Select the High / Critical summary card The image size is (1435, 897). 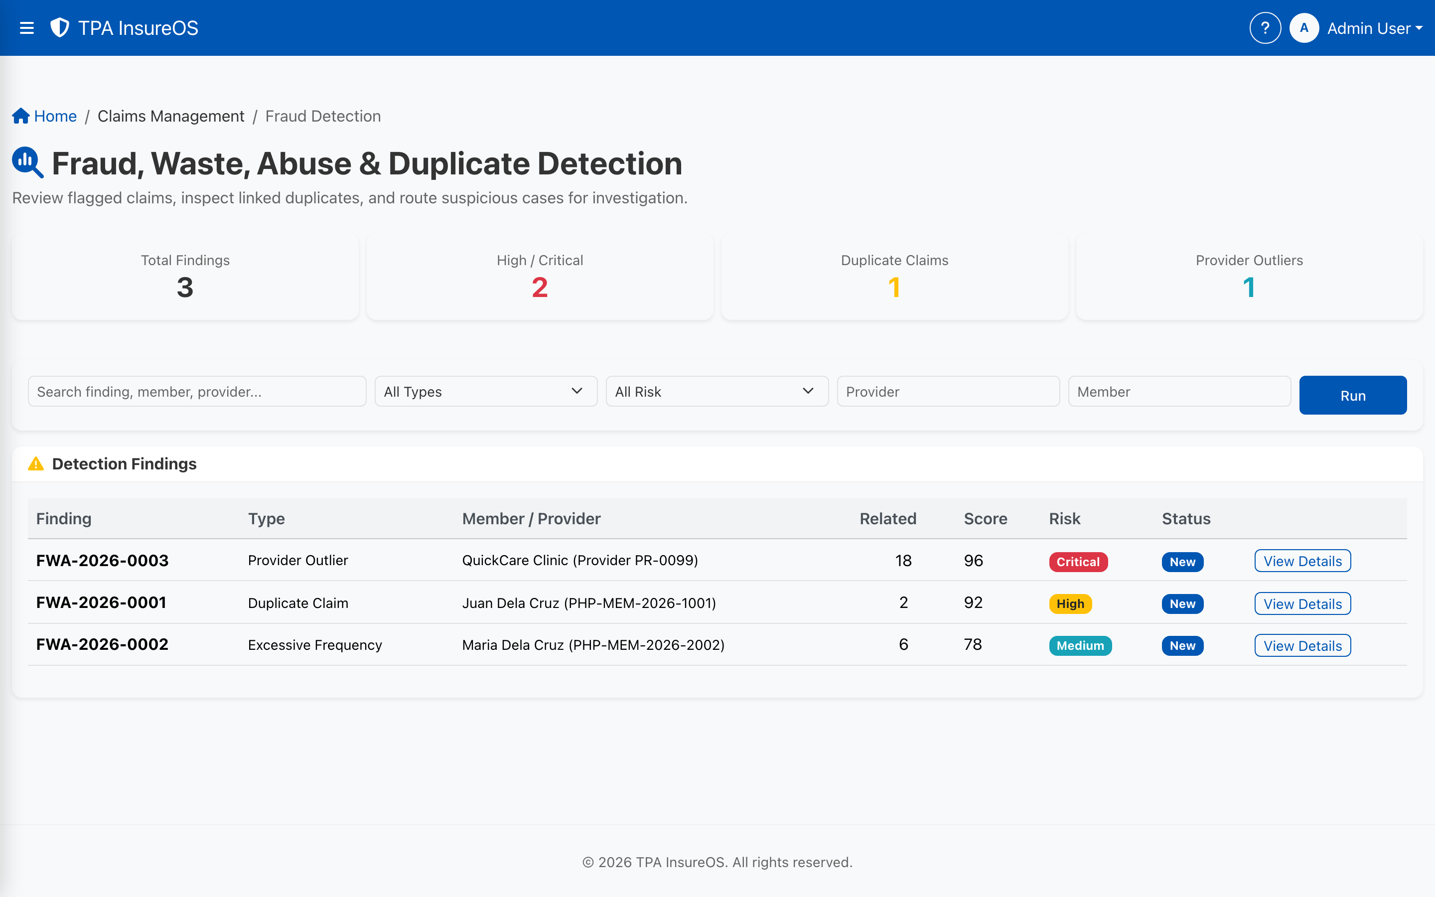click(x=540, y=277)
